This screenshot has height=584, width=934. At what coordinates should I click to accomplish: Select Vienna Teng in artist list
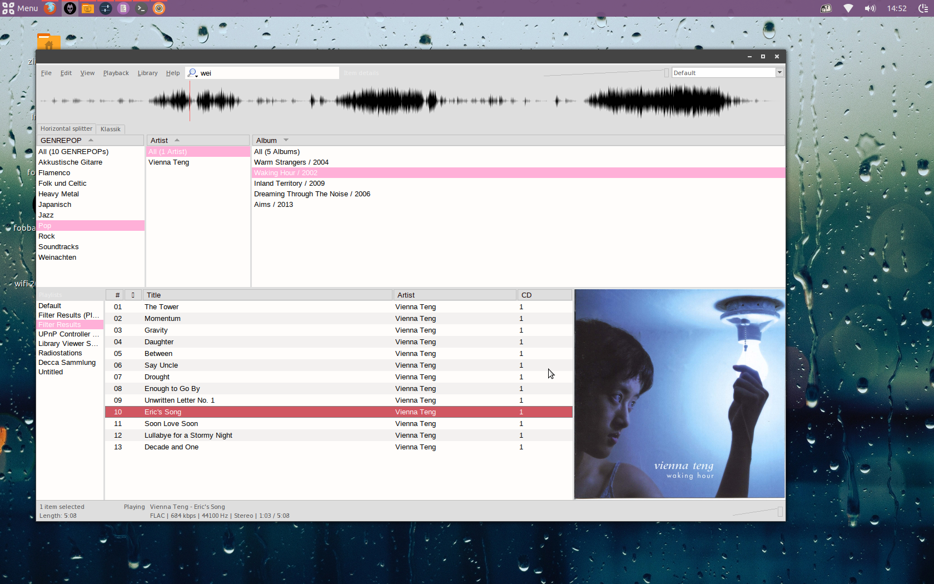pyautogui.click(x=198, y=162)
